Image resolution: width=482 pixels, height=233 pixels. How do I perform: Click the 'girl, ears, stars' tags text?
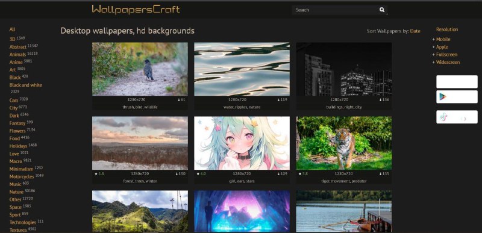tap(242, 181)
